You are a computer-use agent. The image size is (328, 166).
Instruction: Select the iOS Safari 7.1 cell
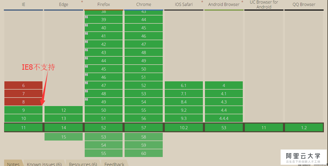tap(184, 94)
